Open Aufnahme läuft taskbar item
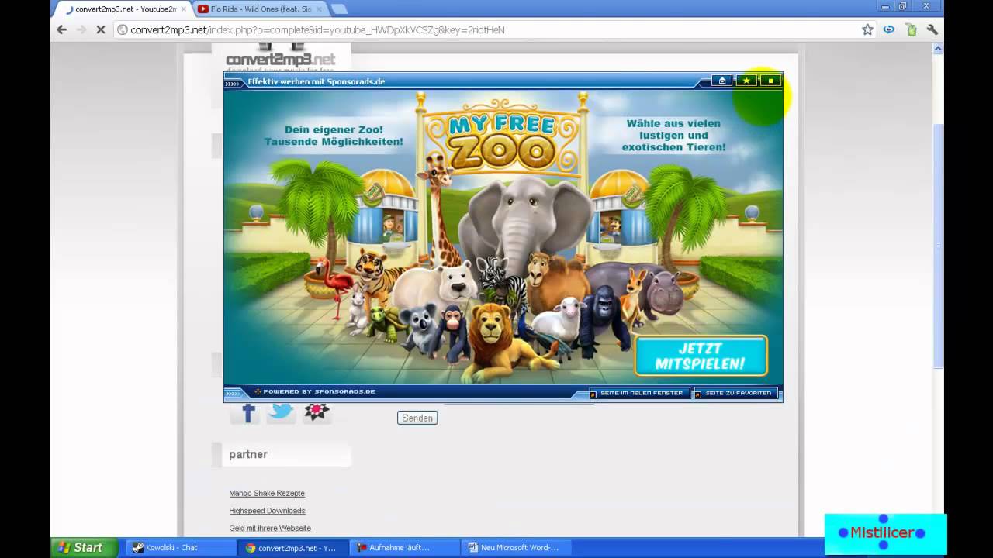This screenshot has height=558, width=993. [x=403, y=547]
